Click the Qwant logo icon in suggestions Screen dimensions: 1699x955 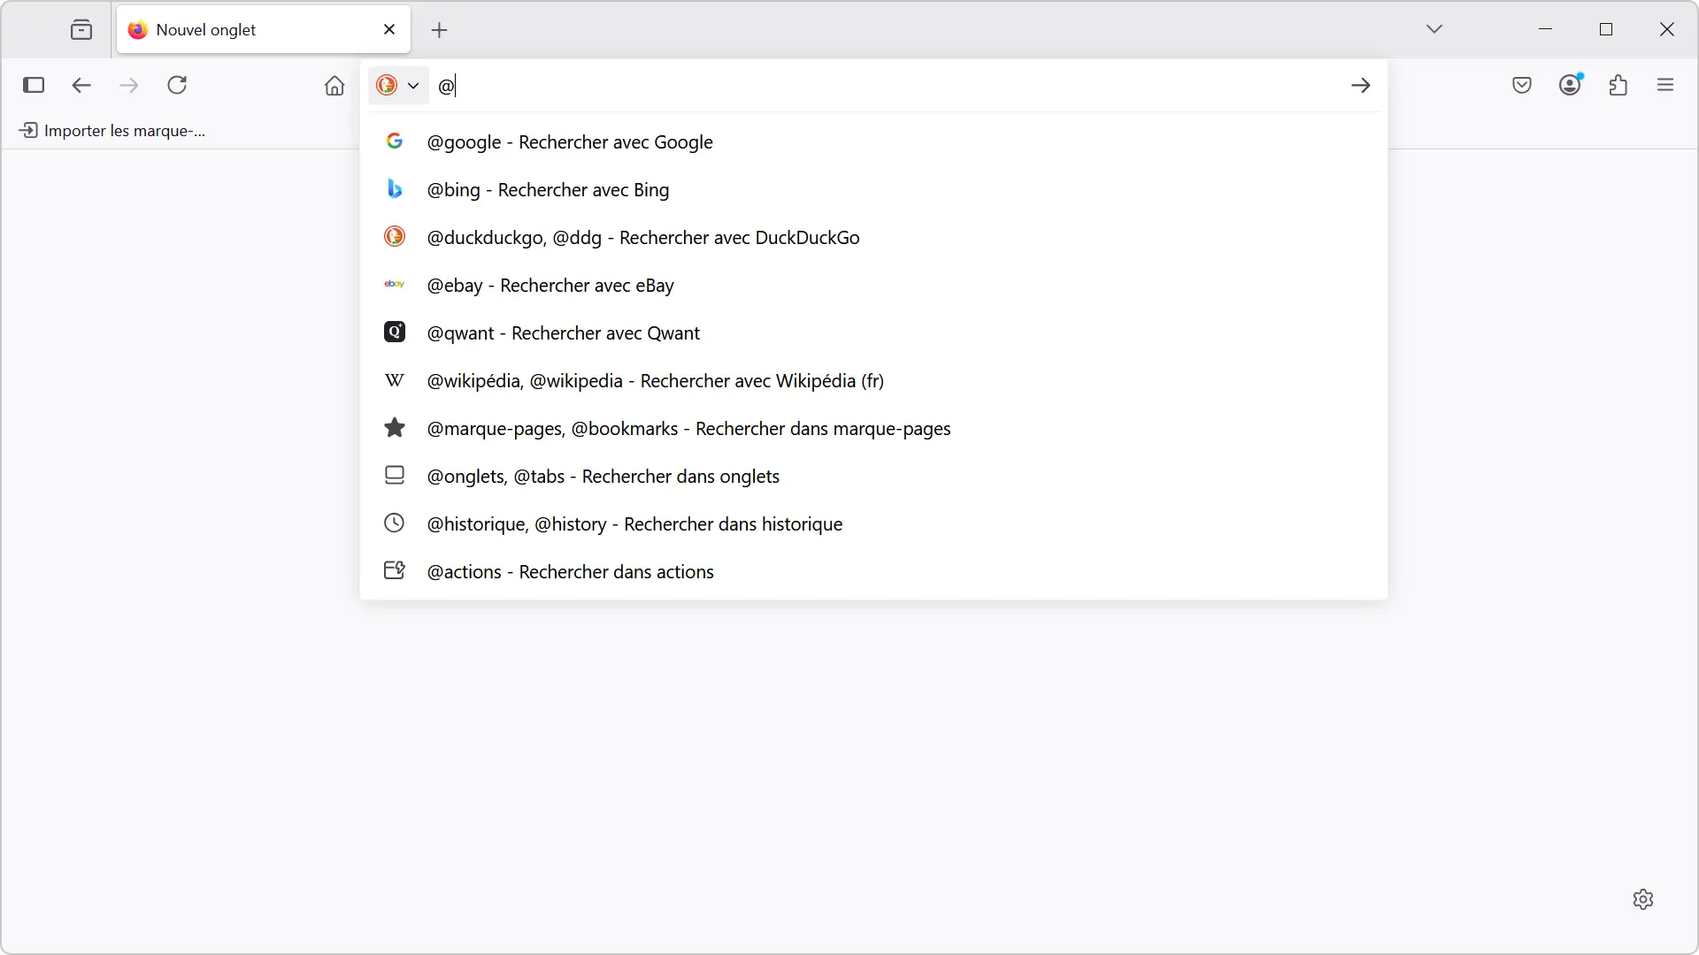point(395,332)
